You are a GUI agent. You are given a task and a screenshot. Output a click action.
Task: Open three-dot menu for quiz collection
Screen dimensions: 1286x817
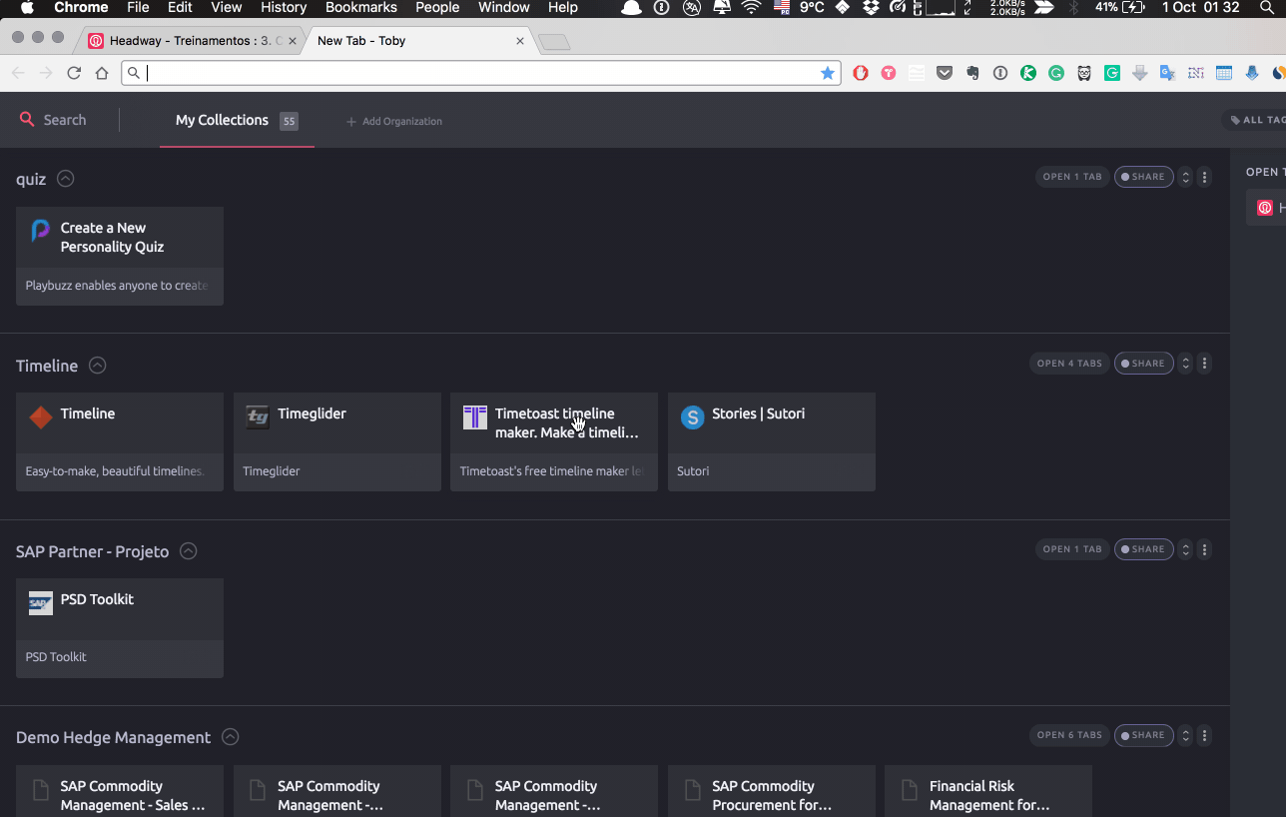click(x=1204, y=178)
